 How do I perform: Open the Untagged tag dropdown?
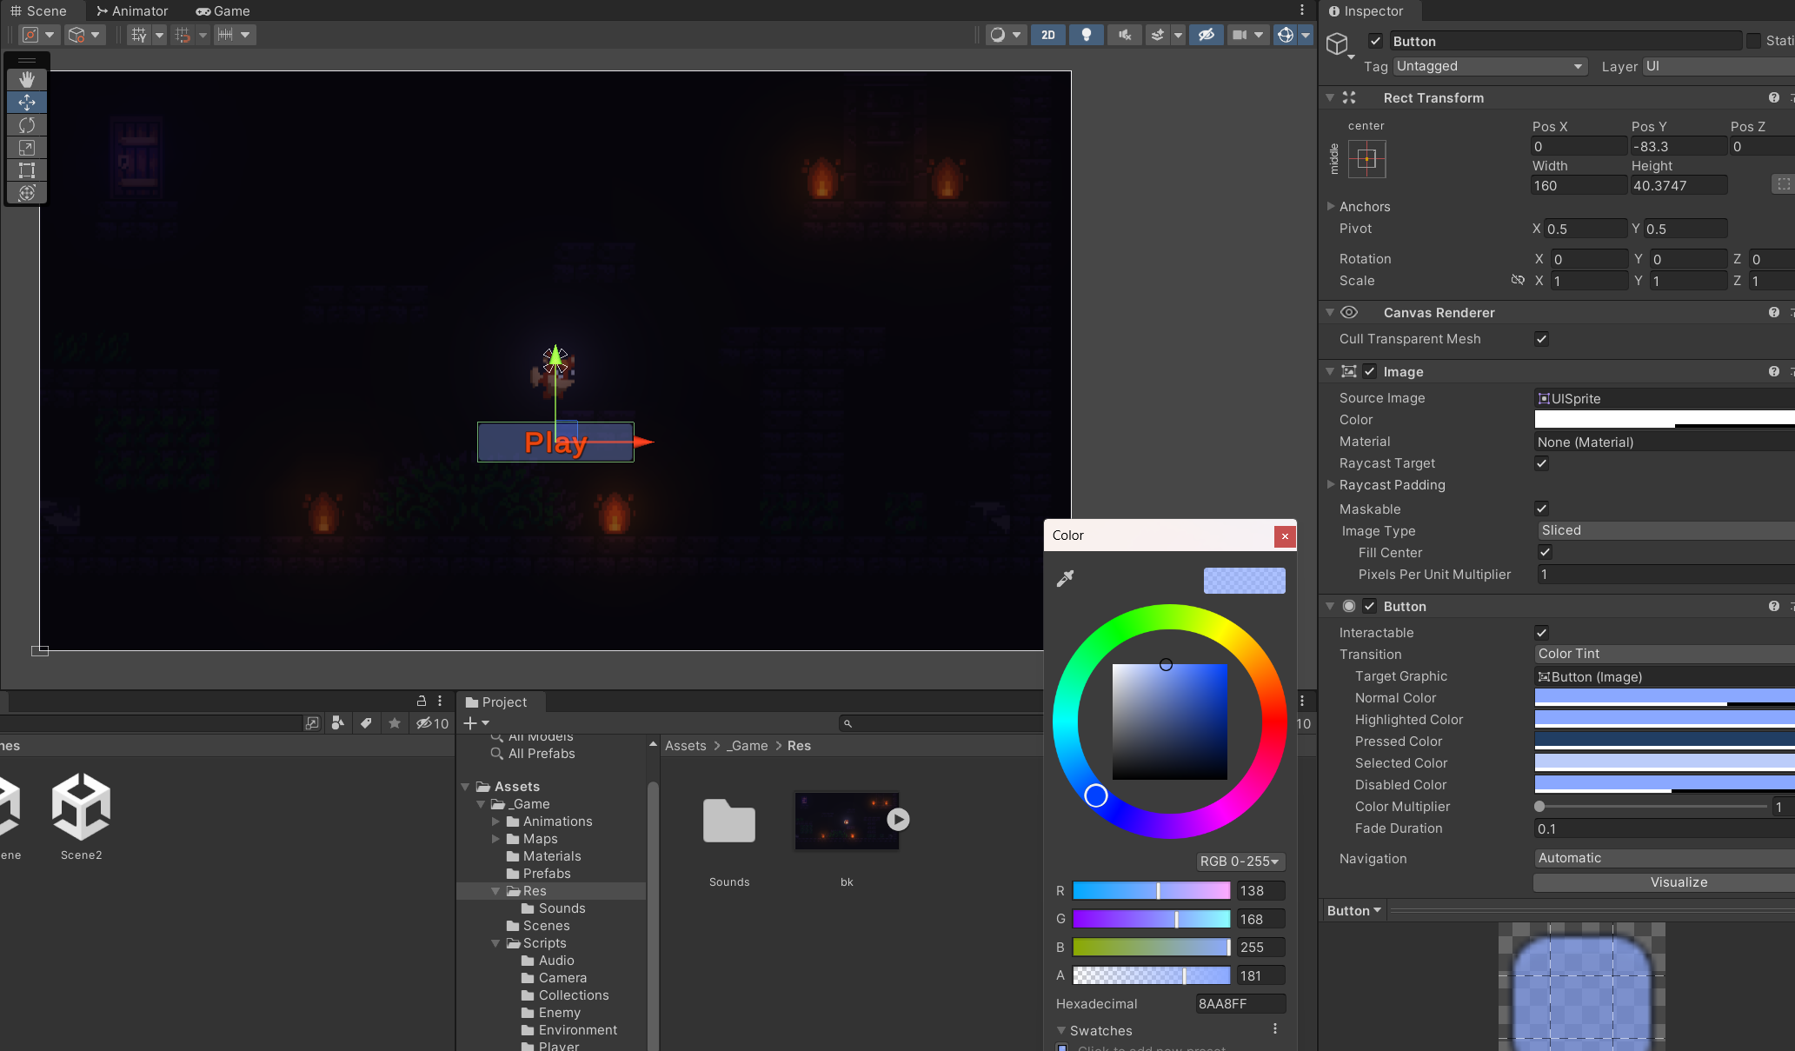click(1489, 66)
